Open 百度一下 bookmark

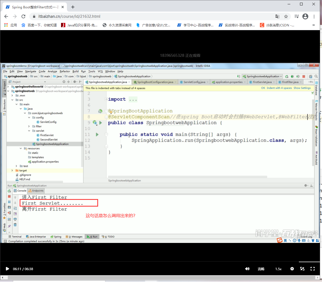[39, 25]
